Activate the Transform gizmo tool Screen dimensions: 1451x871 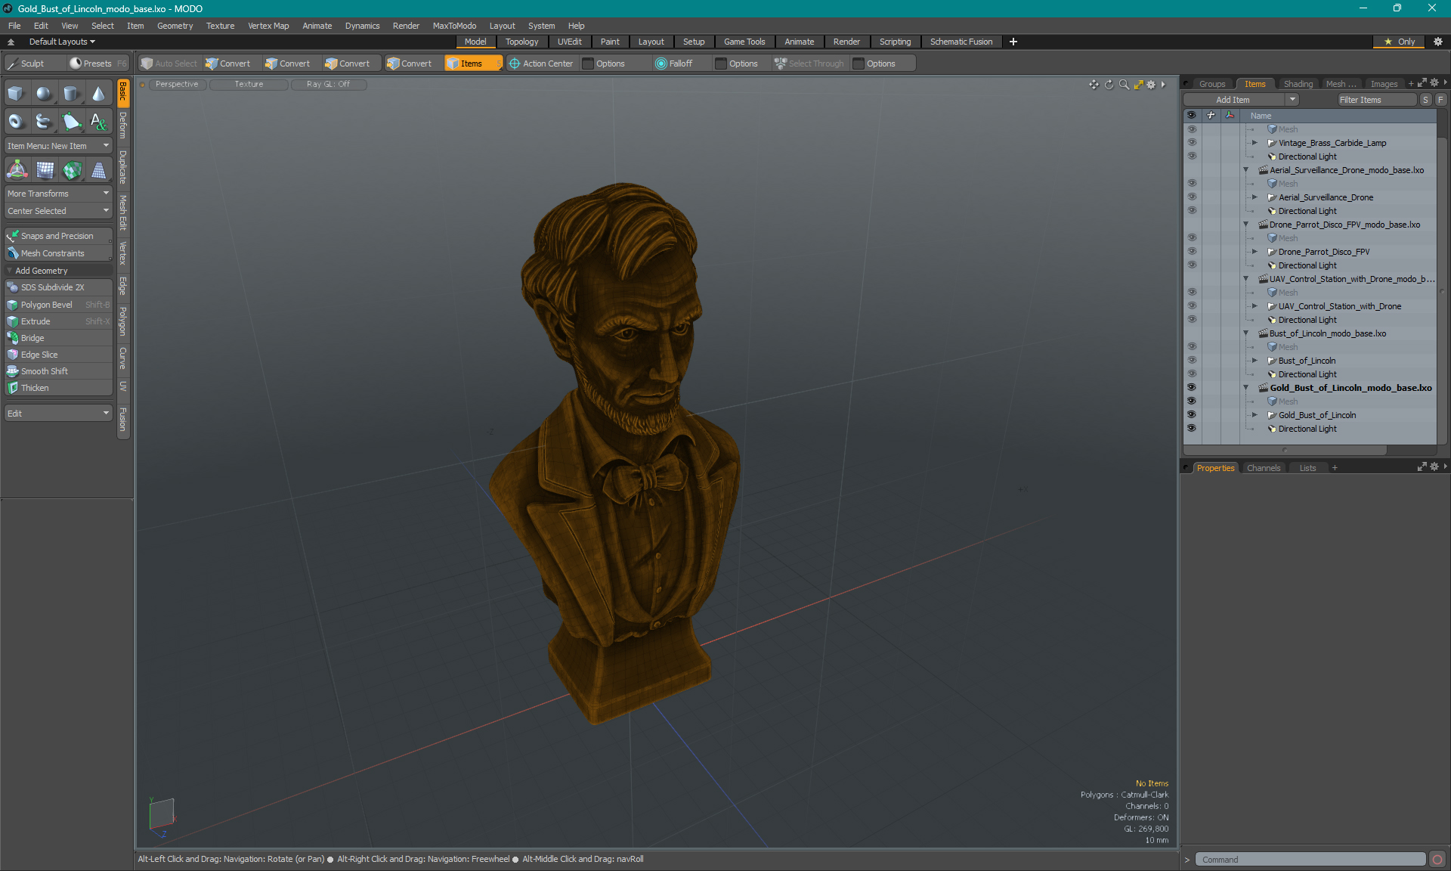click(17, 170)
